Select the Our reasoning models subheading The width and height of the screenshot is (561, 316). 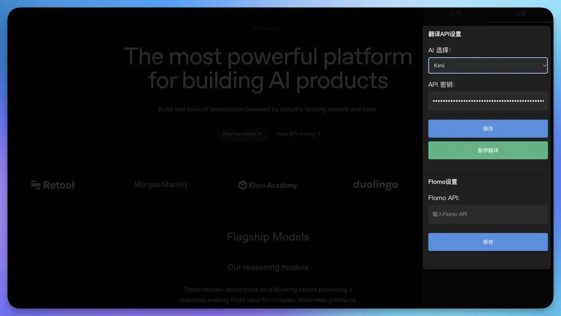268,267
